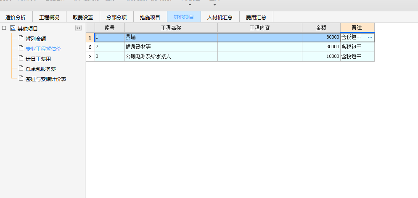Click the 序号 column header
Viewport: 418px width, 198px height.
coord(110,28)
